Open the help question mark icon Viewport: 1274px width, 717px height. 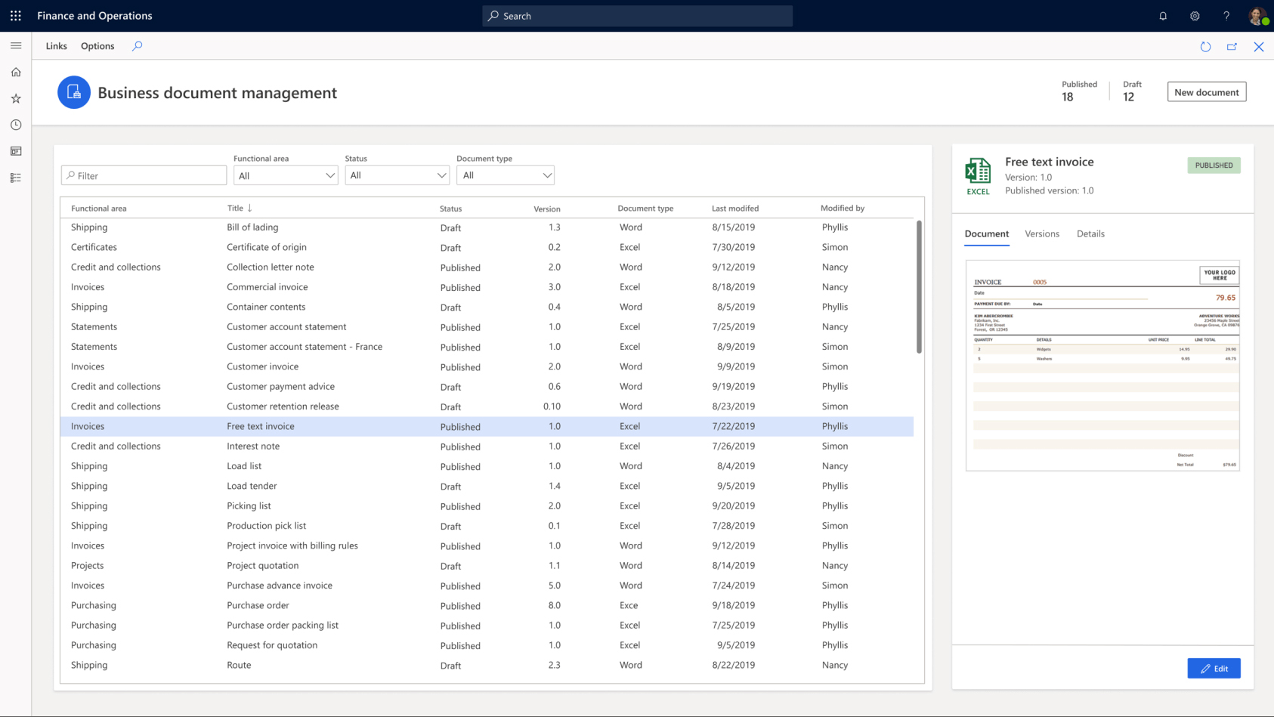[1226, 16]
